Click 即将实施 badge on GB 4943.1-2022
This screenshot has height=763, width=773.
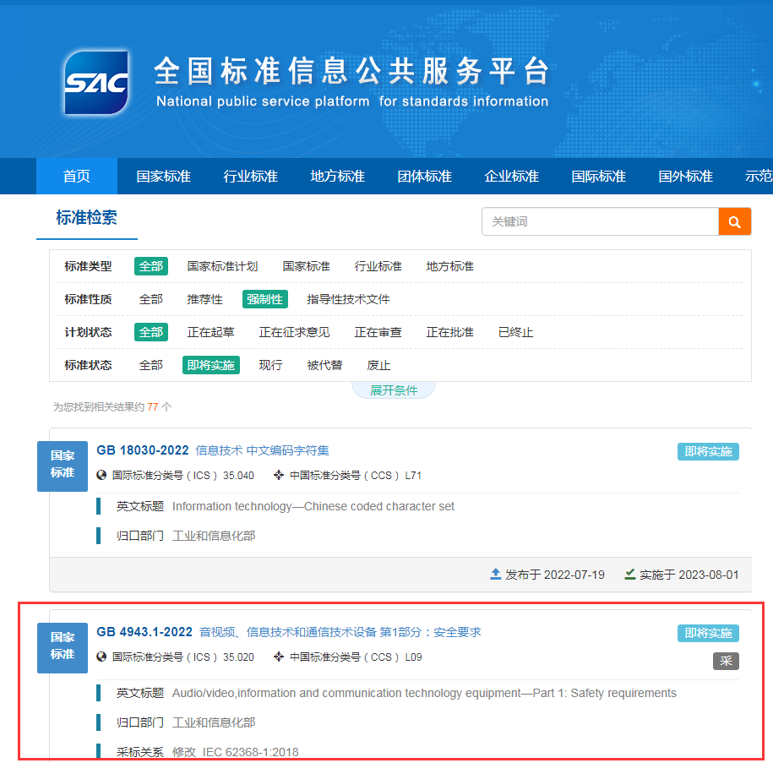[x=708, y=633]
